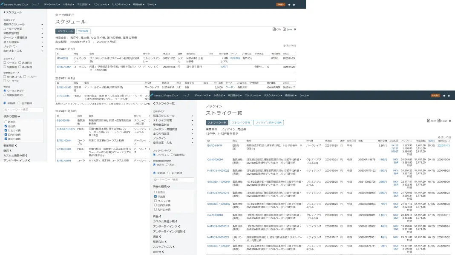Image resolution: width=455 pixels, height=255 pixels.
Task: Select 早期償還判定日 radio in Schedule sidebar
Action: pyautogui.click(x=5, y=95)
